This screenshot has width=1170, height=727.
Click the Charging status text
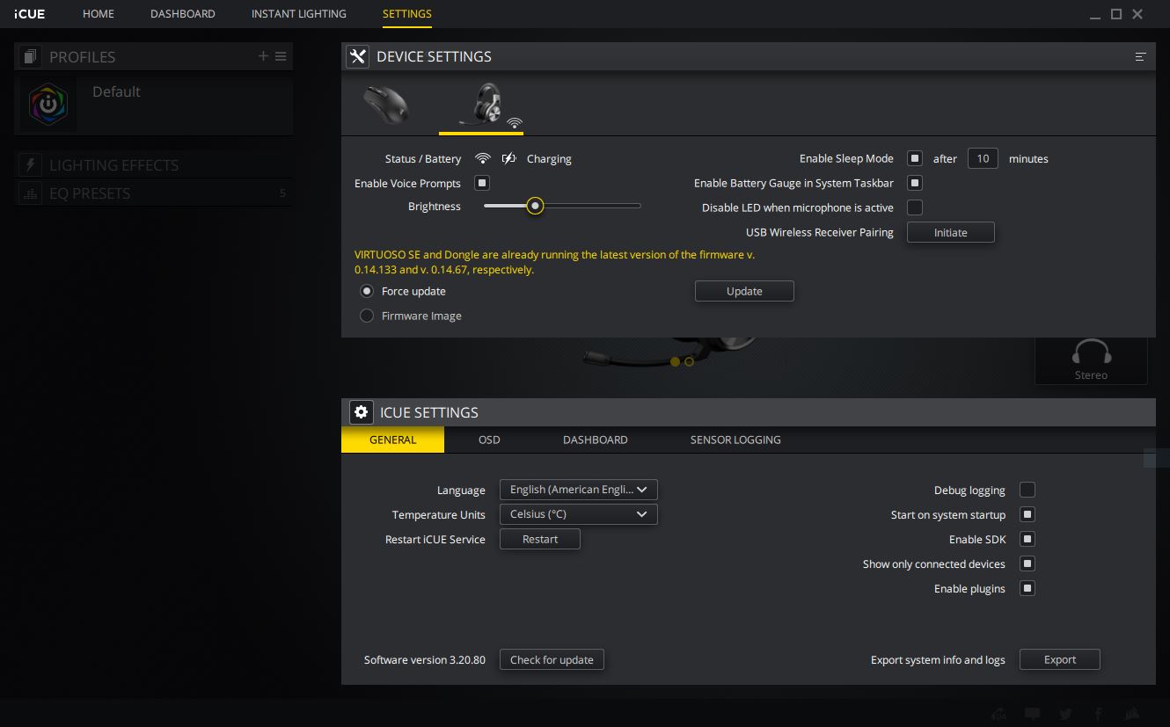[549, 158]
